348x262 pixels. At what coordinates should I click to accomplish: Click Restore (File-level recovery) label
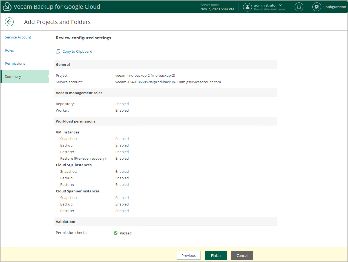pos(84,158)
